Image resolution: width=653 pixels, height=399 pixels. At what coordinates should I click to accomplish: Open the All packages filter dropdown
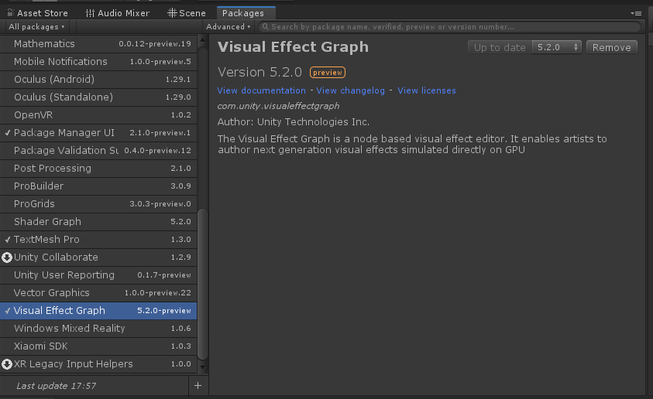click(x=36, y=27)
